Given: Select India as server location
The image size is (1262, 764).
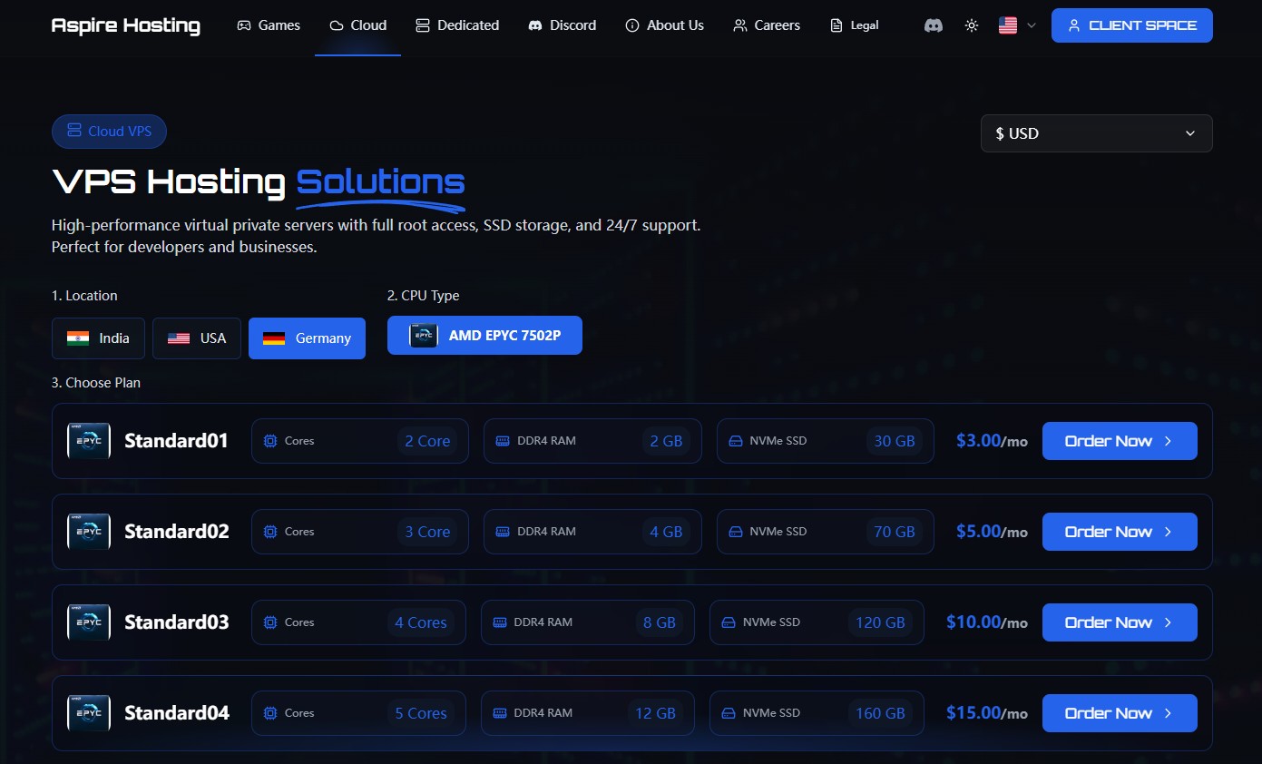Looking at the screenshot, I should [98, 338].
